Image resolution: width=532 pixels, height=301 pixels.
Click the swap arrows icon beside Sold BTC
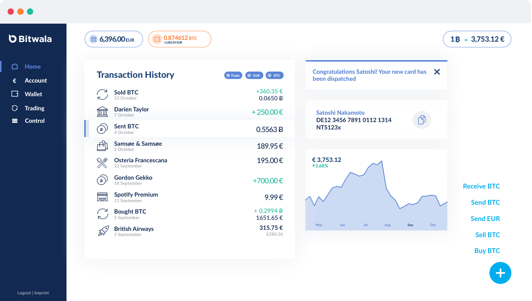click(102, 94)
